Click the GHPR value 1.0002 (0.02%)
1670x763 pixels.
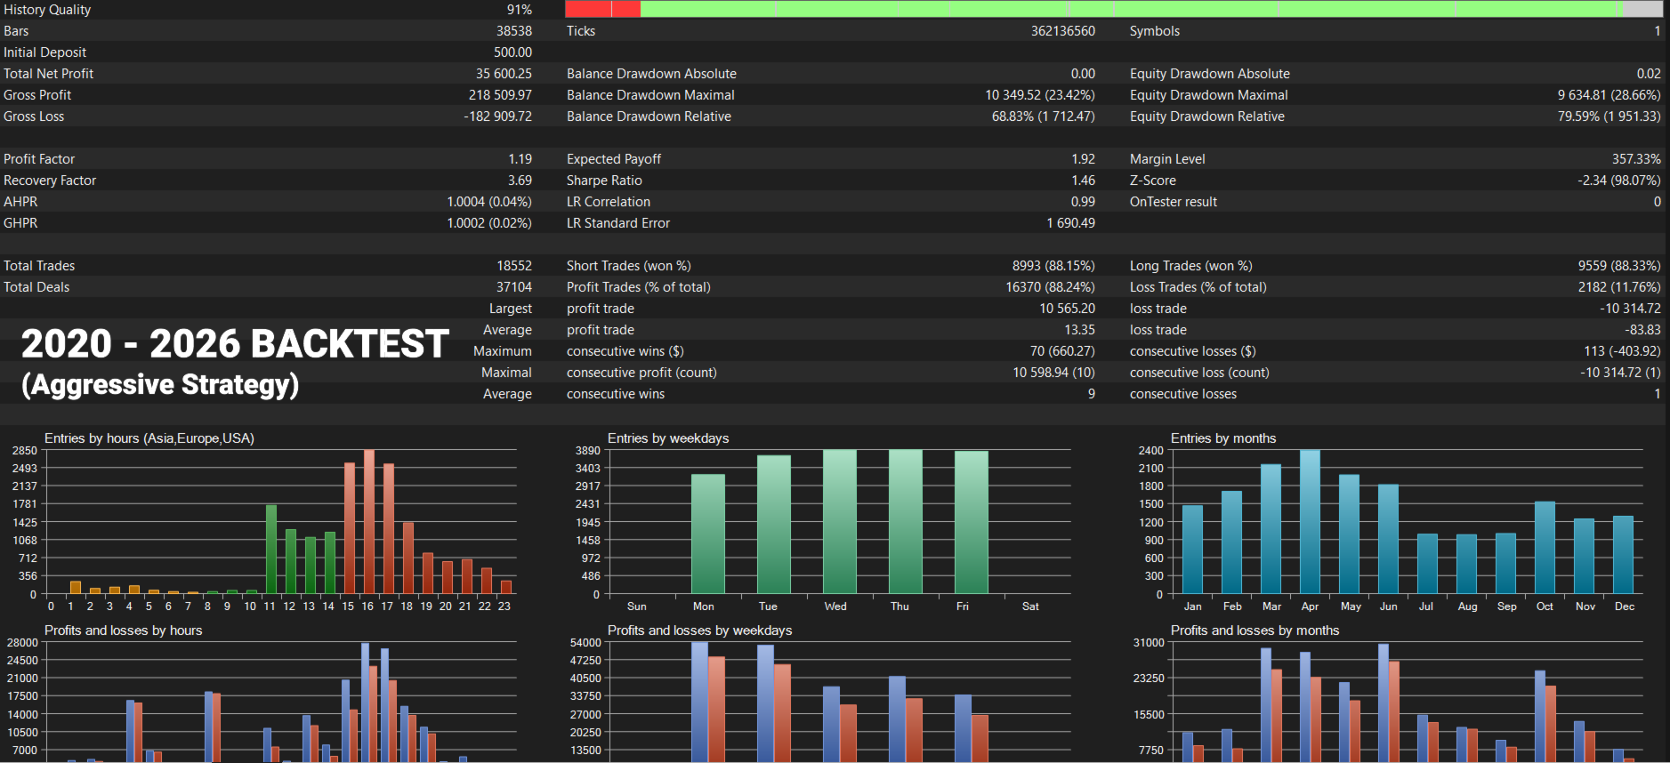coord(489,223)
